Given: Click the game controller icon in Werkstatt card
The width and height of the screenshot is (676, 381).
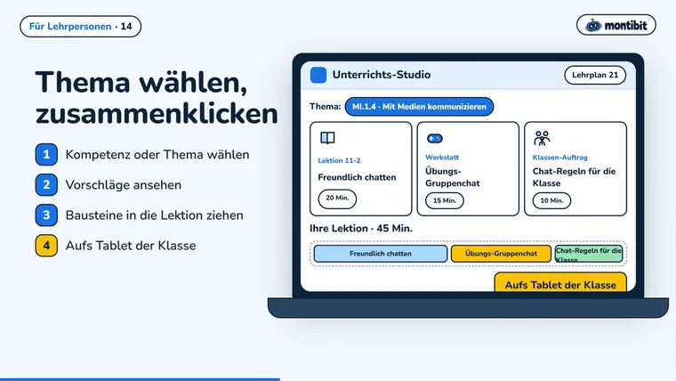Looking at the screenshot, I should pos(435,139).
